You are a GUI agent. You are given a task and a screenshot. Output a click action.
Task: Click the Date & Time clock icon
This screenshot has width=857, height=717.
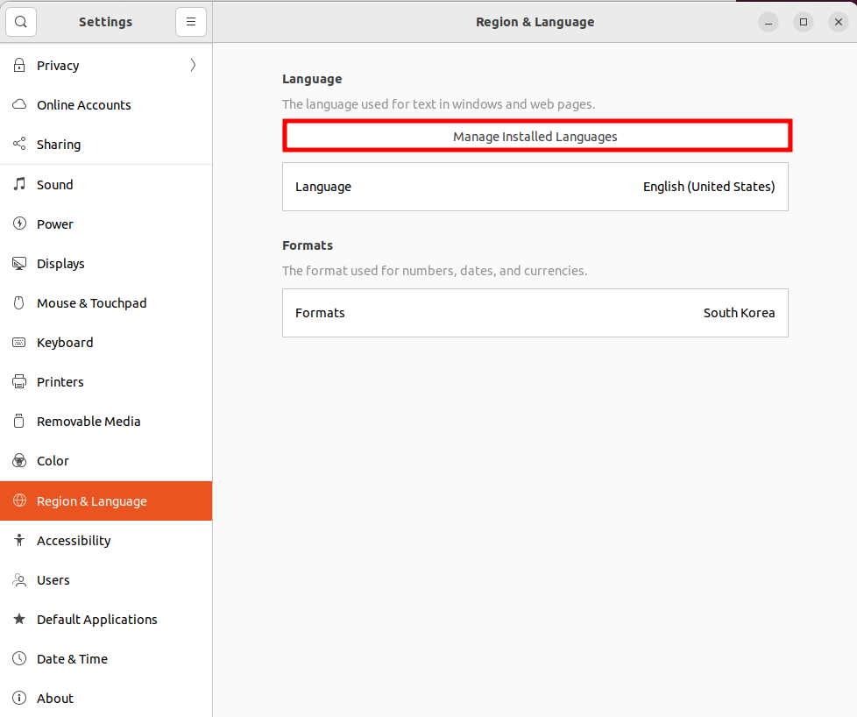tap(19, 658)
